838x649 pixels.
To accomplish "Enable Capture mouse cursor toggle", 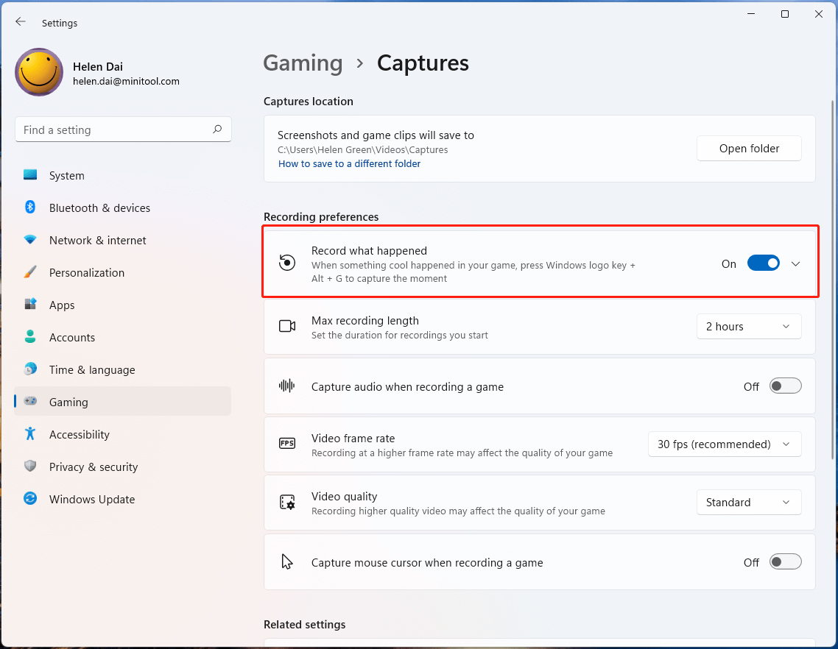I will point(785,562).
